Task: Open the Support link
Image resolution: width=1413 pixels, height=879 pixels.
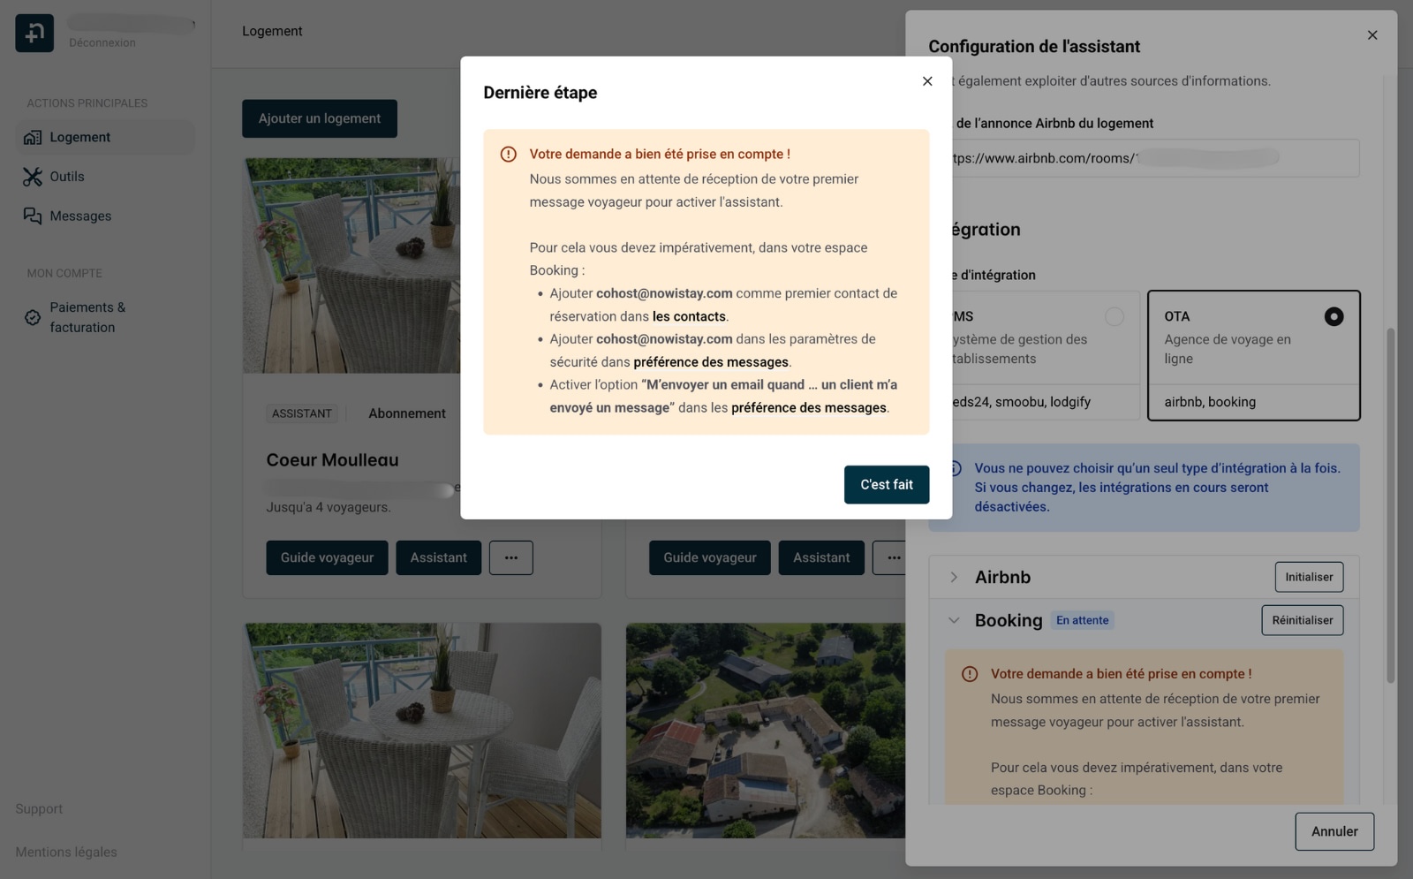Action: 39,809
